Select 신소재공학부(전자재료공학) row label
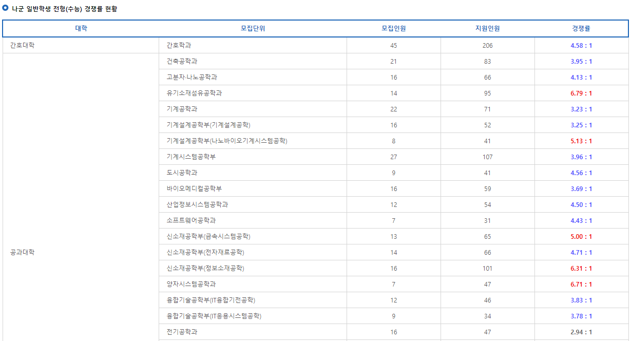 tap(205, 252)
